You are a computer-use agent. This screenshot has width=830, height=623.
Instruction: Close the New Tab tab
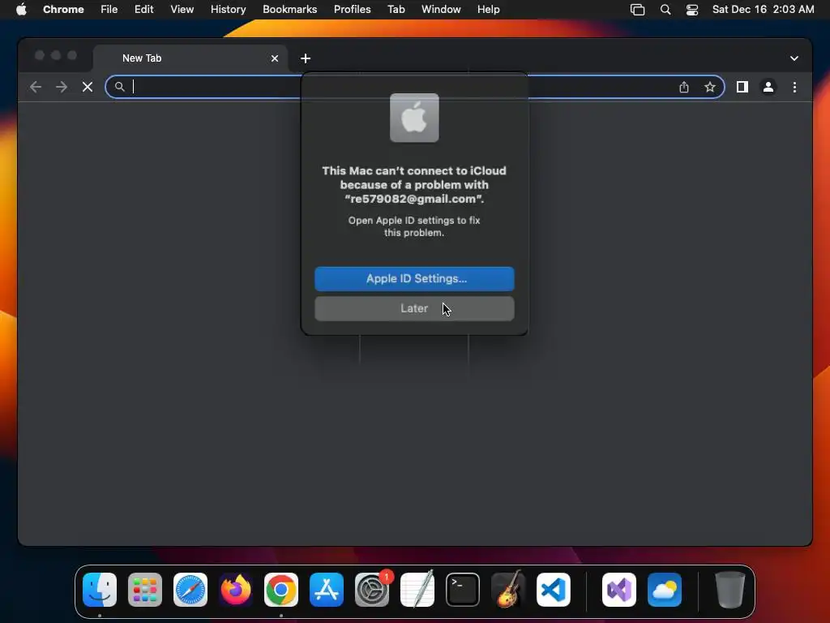(x=275, y=58)
